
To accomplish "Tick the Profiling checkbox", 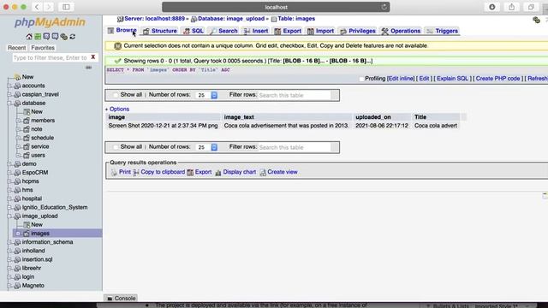I will pos(361,79).
